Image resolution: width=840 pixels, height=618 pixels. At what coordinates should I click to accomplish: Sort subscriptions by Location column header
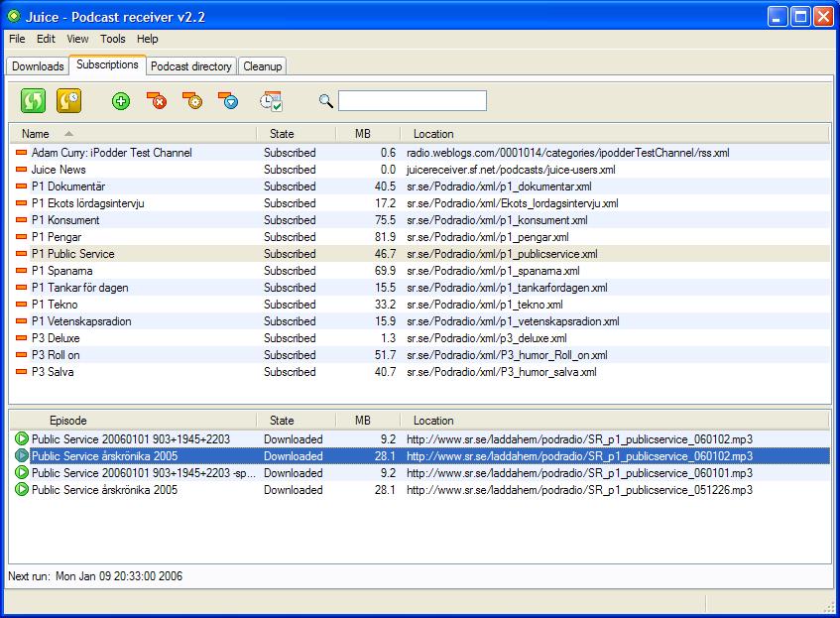616,134
